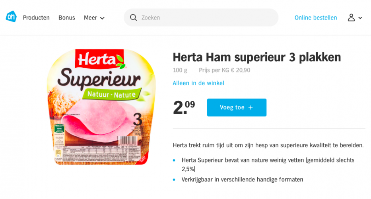The width and height of the screenshot is (371, 199).
Task: Click the plus icon on Voeg toe
Action: (251, 107)
